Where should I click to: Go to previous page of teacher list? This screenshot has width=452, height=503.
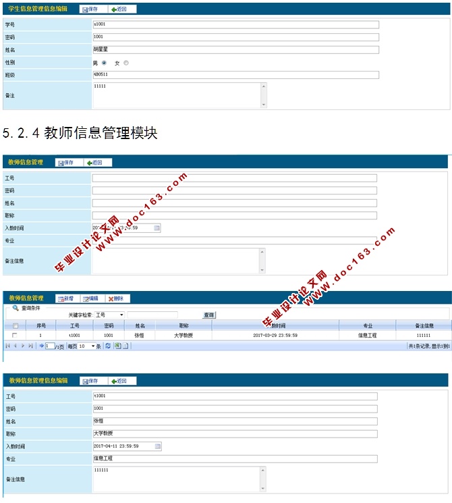tap(15, 346)
